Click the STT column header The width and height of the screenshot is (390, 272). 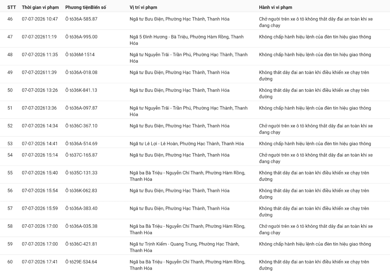pos(12,7)
